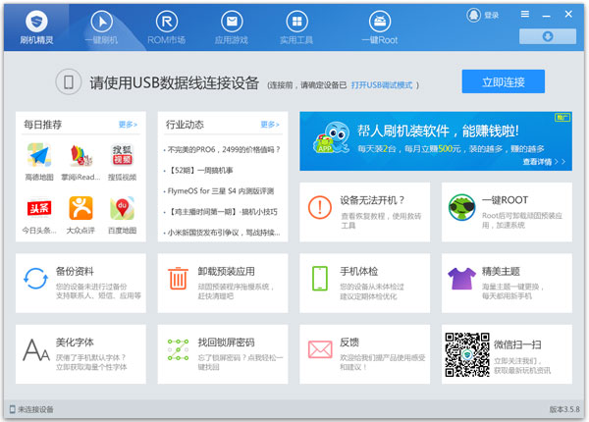Click the 未连接设备 status bar entry
Image resolution: width=589 pixels, height=422 pixels.
pyautogui.click(x=31, y=409)
